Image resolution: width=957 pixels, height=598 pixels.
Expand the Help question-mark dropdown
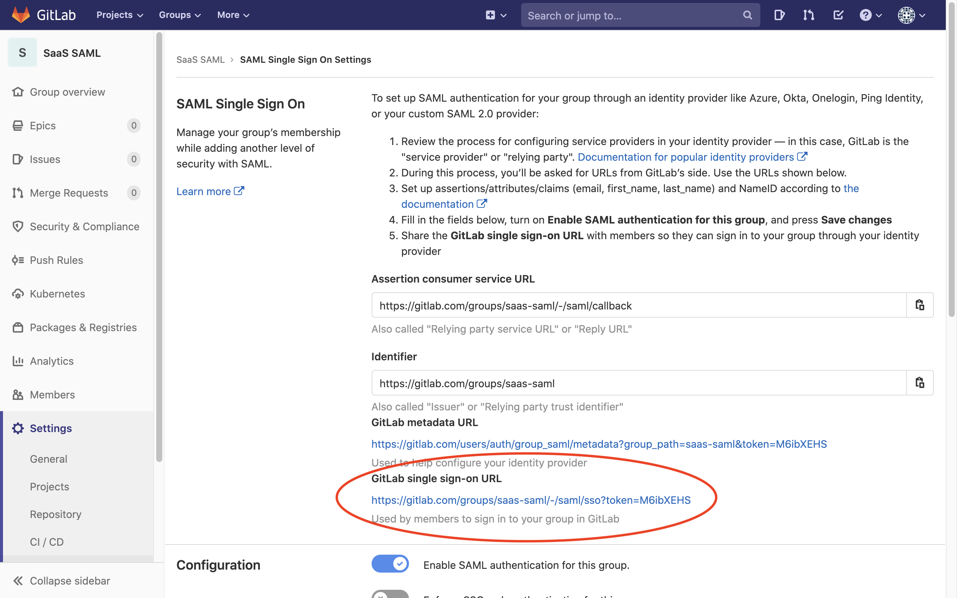(870, 15)
